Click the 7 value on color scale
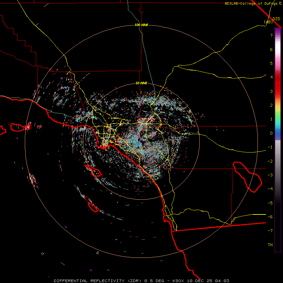 click(x=271, y=35)
